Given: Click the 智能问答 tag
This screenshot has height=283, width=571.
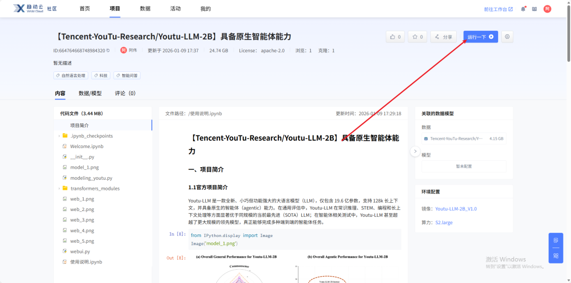Looking at the screenshot, I should pyautogui.click(x=127, y=76).
